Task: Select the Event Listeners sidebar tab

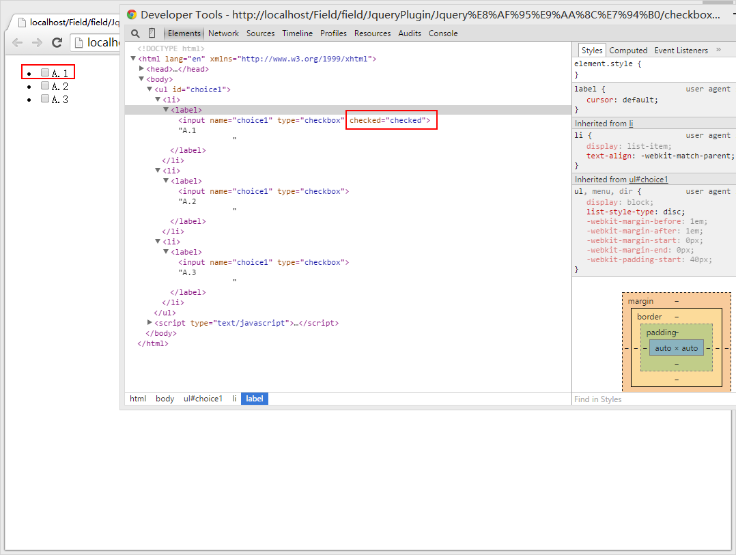Action: [x=681, y=51]
